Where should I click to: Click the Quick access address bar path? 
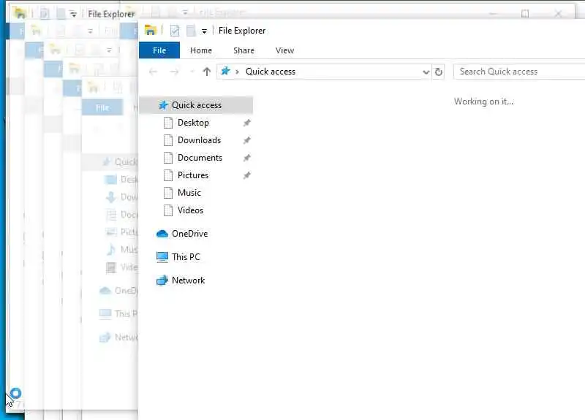point(270,72)
